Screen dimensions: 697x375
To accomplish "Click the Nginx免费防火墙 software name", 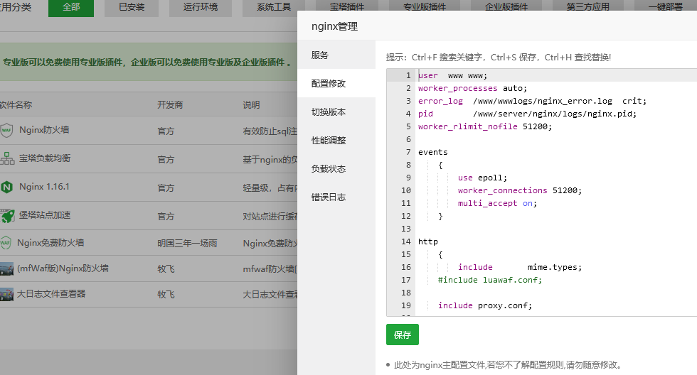I will (50, 243).
